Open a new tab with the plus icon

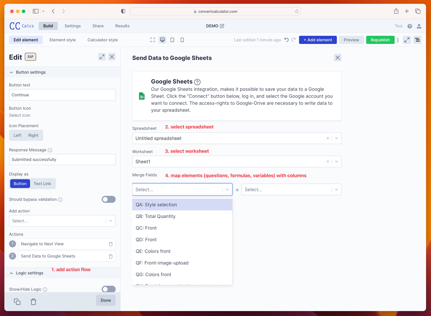tap(407, 11)
